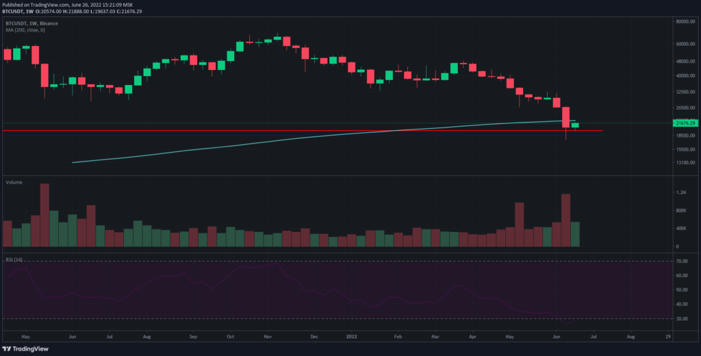Viewport: 701px width, 356px height.
Task: Click the "80000.00" price axis label
Action: [x=687, y=21]
